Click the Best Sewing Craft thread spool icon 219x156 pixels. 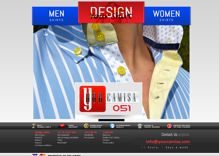34,126
